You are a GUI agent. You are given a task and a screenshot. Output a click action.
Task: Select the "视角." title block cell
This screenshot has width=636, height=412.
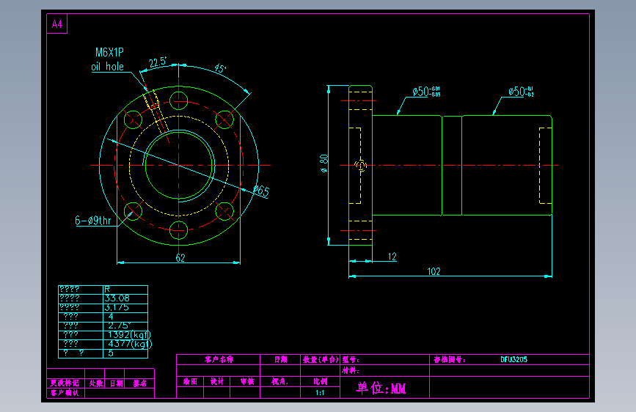(280, 381)
